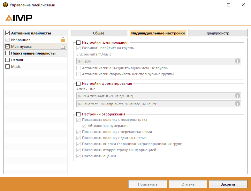Click the %FileDir grouping template field

(x=155, y=61)
